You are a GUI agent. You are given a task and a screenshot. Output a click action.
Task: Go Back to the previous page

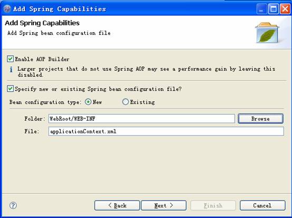(117, 205)
